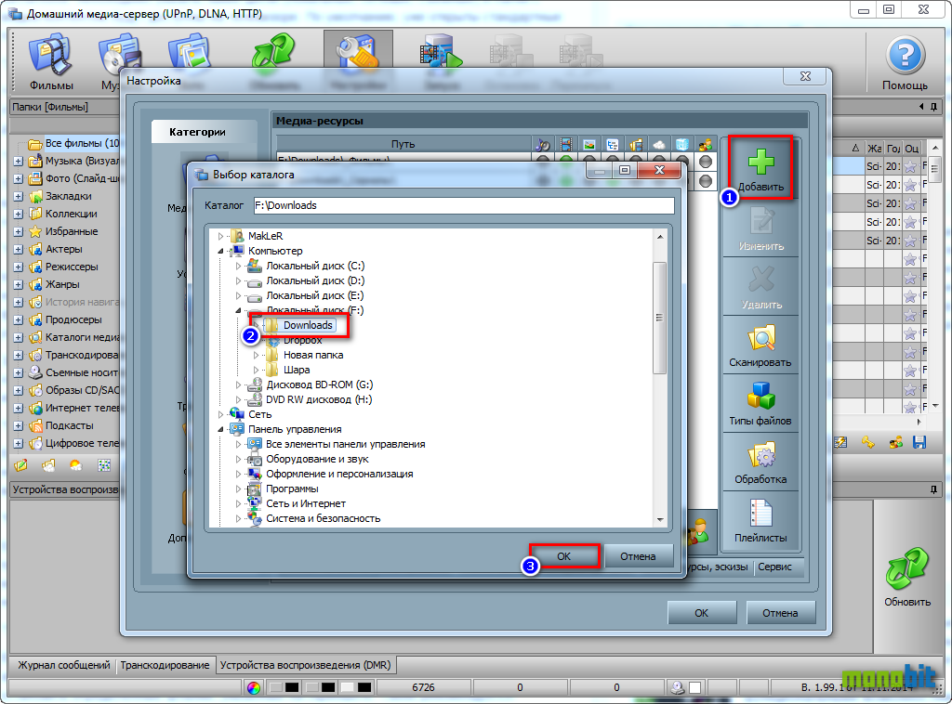Image resolution: width=952 pixels, height=704 pixels.
Task: Click the white color swatch in the status bar
Action: (x=347, y=687)
